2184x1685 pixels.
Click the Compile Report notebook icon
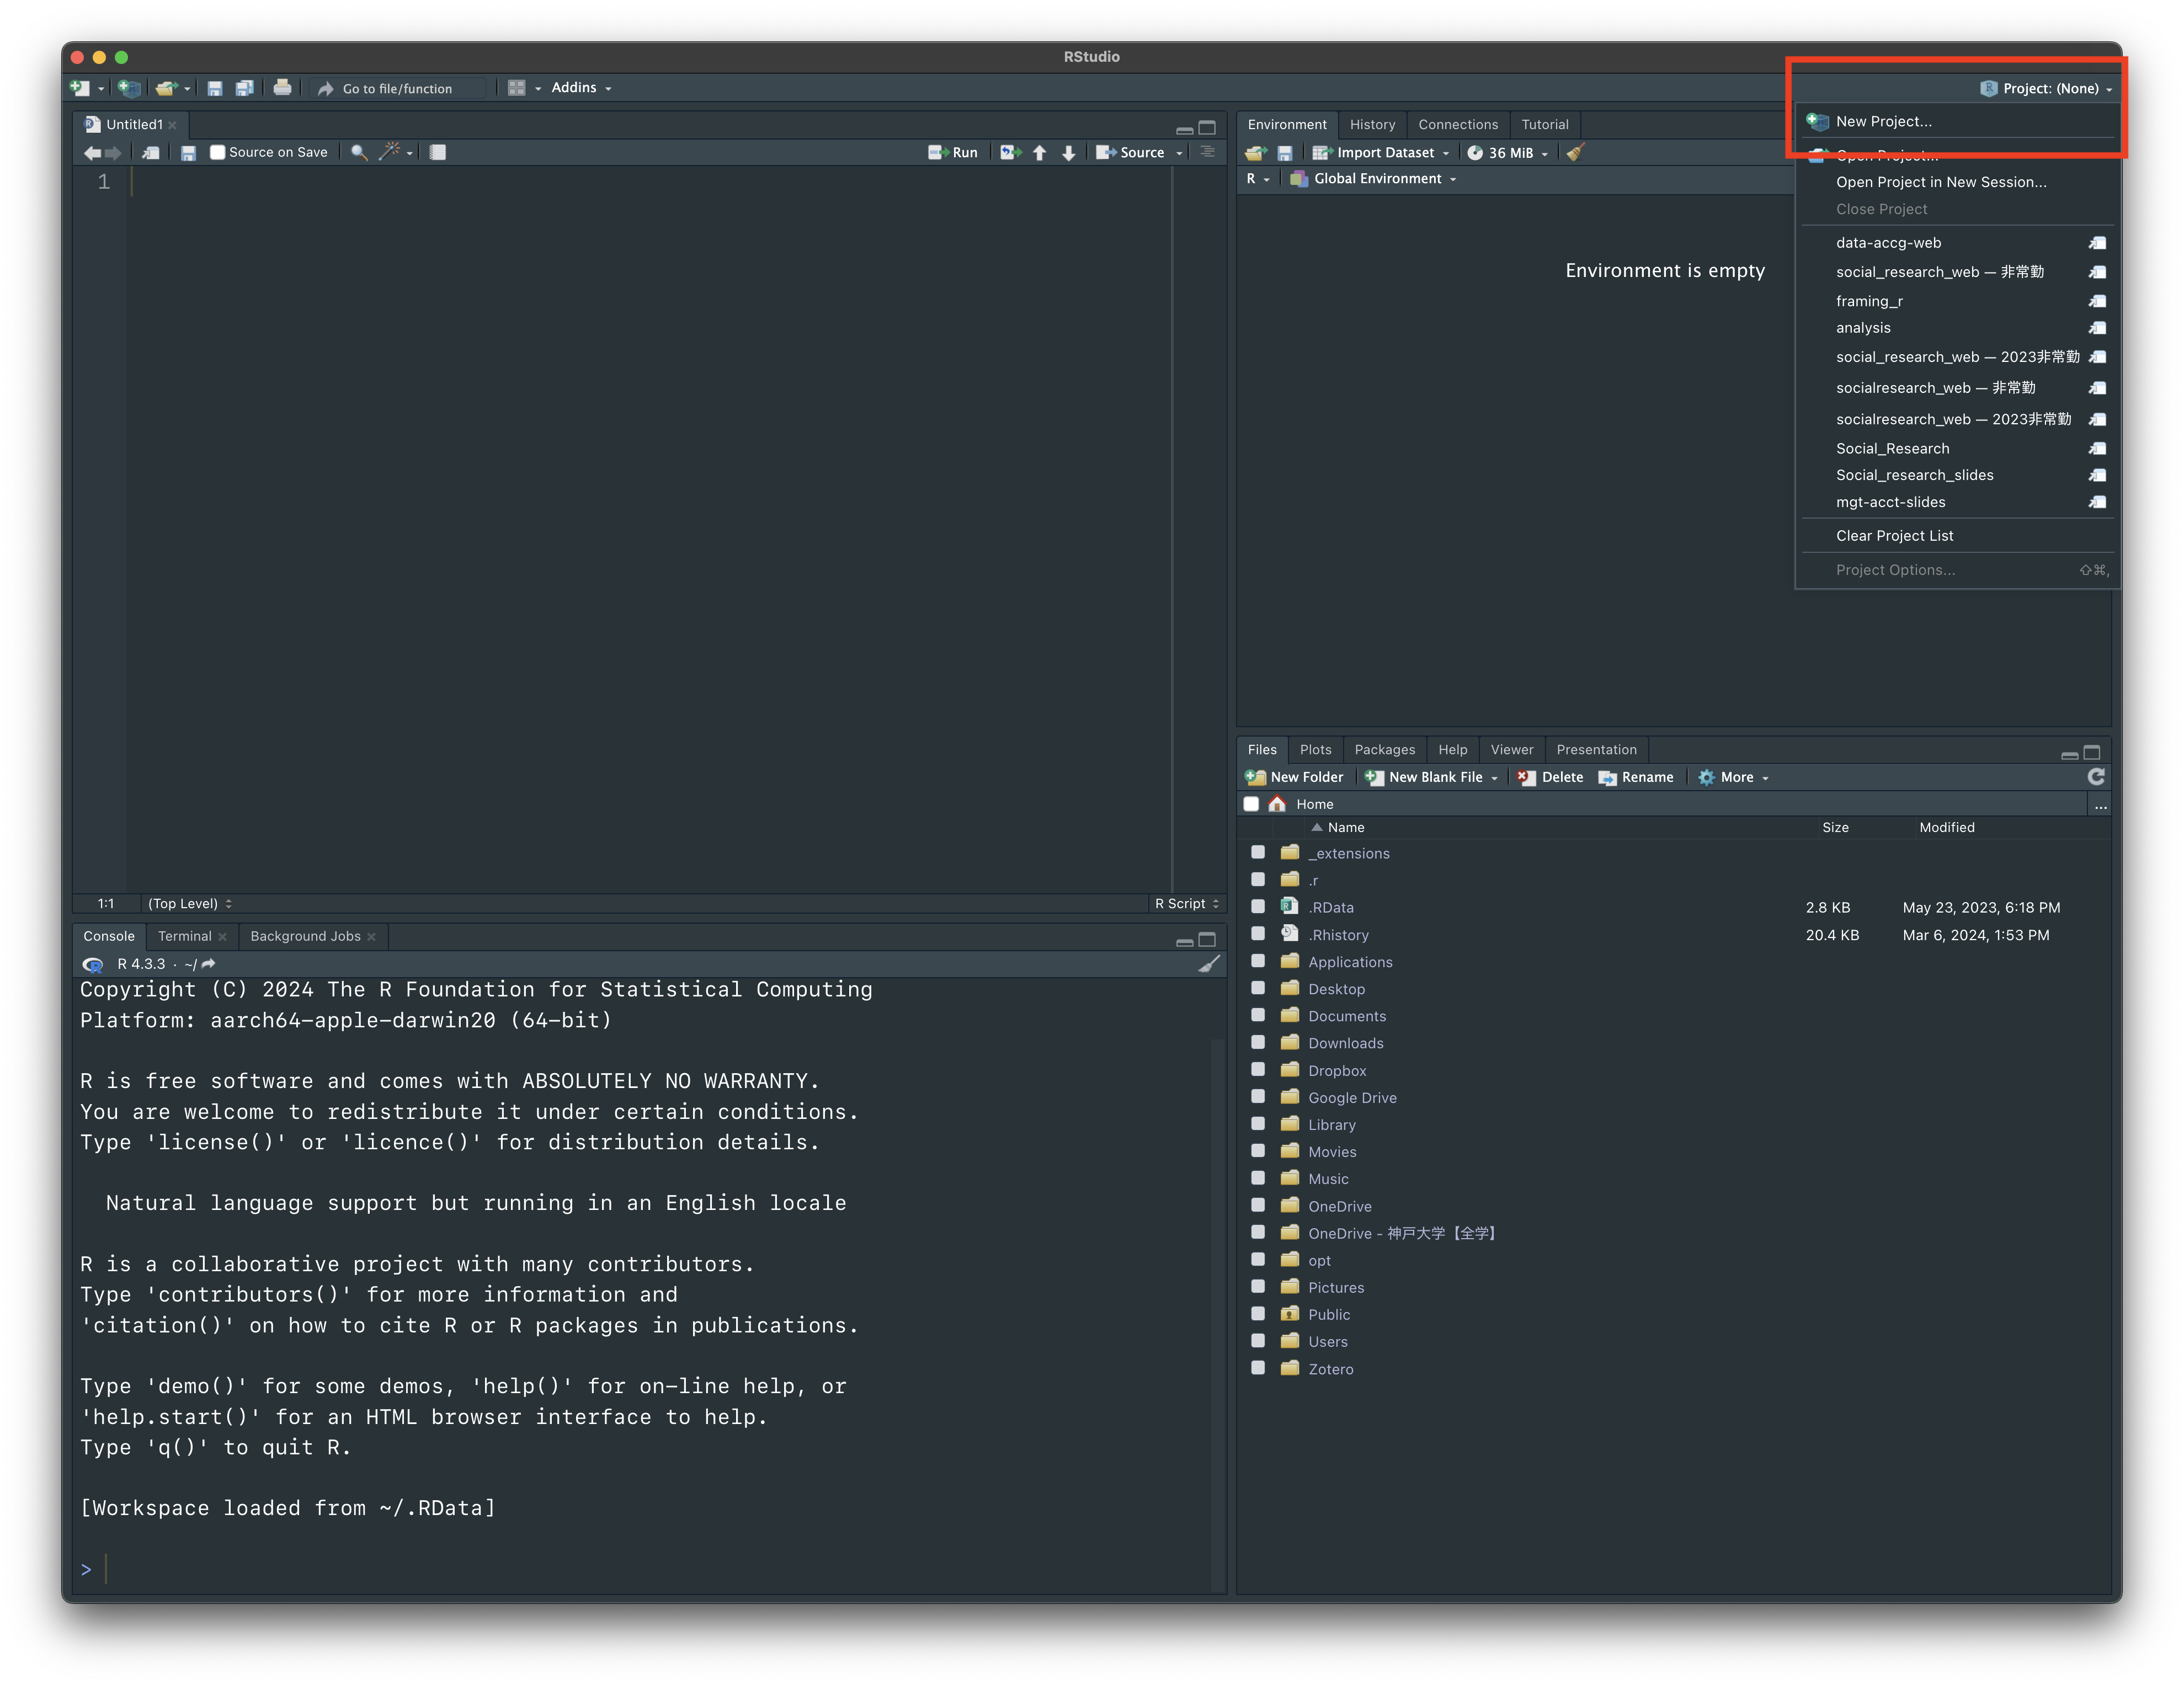(x=438, y=152)
